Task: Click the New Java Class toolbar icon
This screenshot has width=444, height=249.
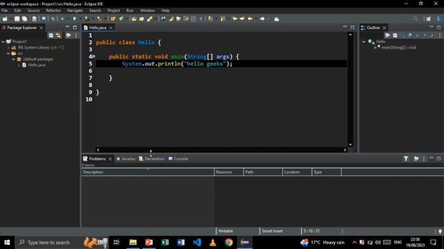Action: pyautogui.click(x=121, y=19)
